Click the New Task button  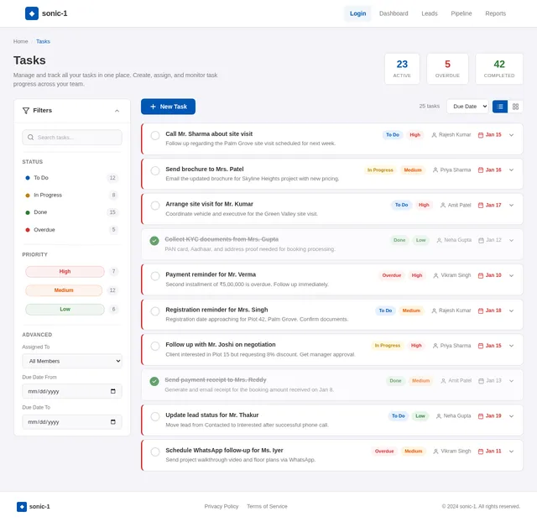pyautogui.click(x=168, y=107)
